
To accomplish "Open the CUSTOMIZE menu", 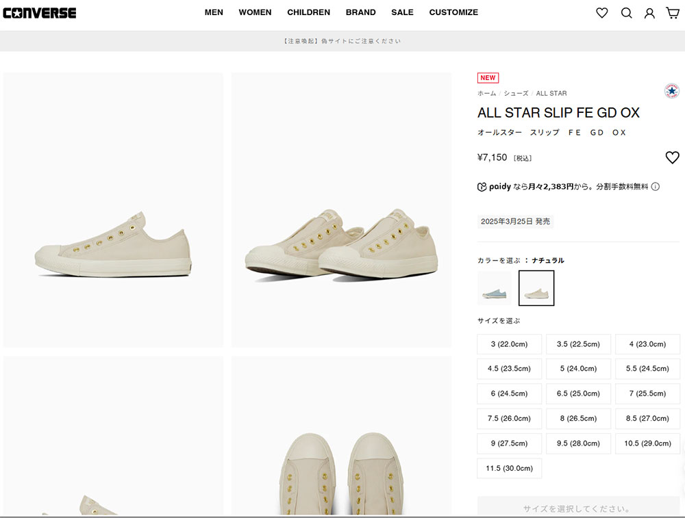I will tap(453, 12).
